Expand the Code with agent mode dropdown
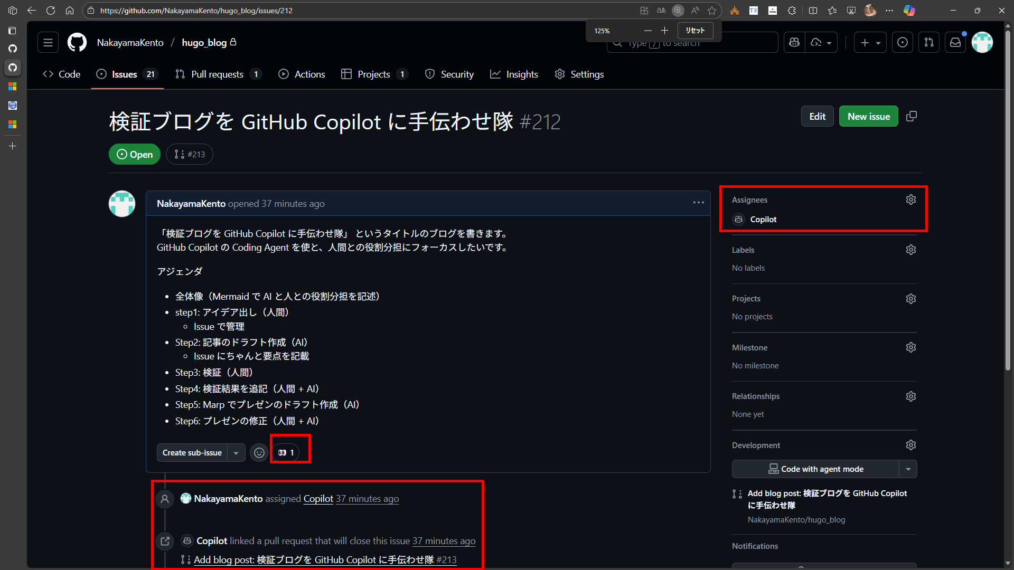The image size is (1014, 570). 908,469
